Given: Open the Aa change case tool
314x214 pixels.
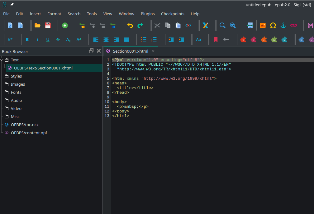Looking at the screenshot, I should point(198,40).
